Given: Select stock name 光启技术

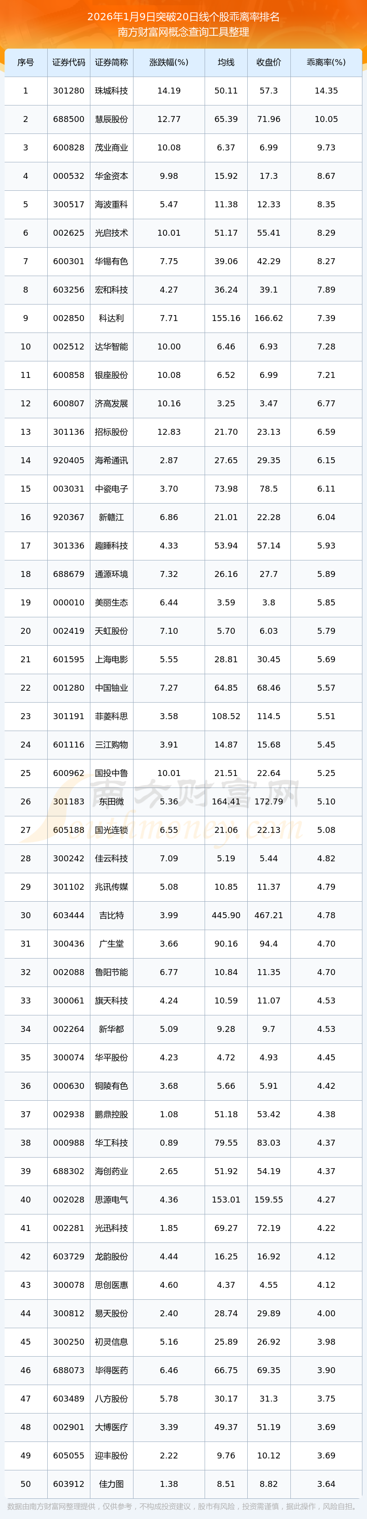Looking at the screenshot, I should 111,233.
